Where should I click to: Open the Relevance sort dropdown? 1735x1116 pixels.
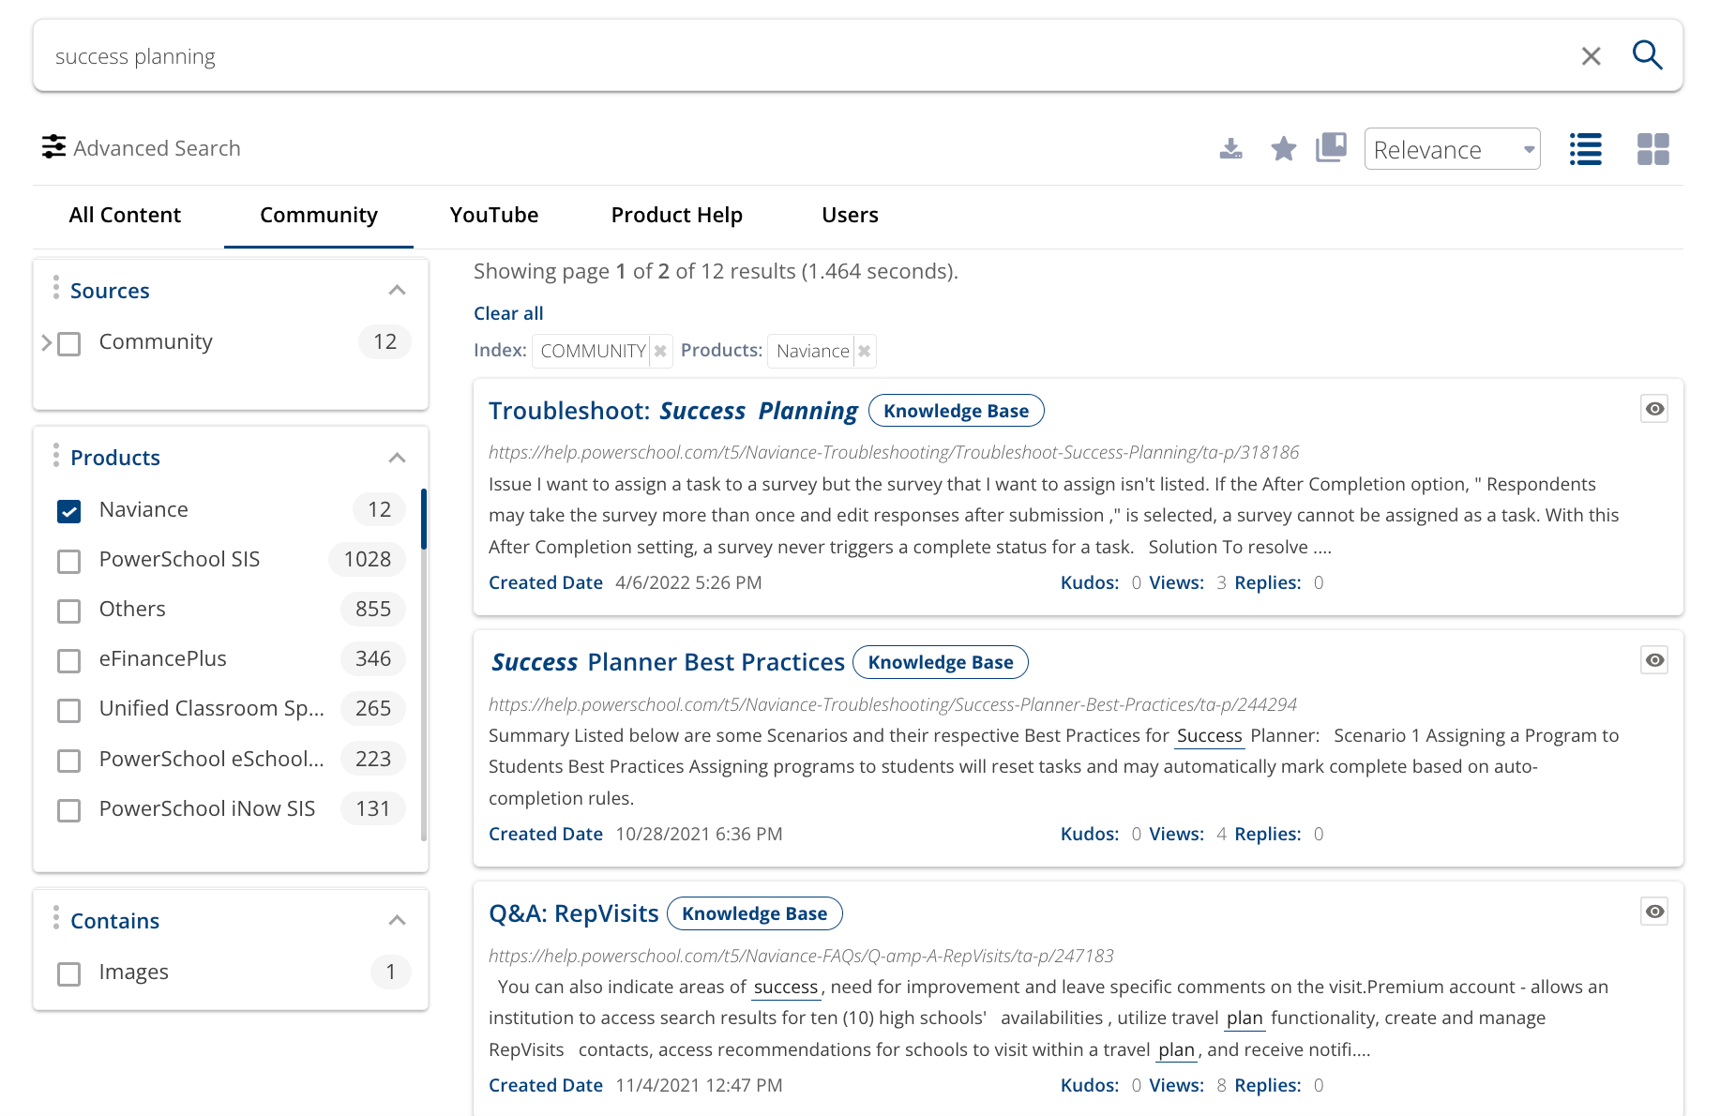pos(1452,148)
